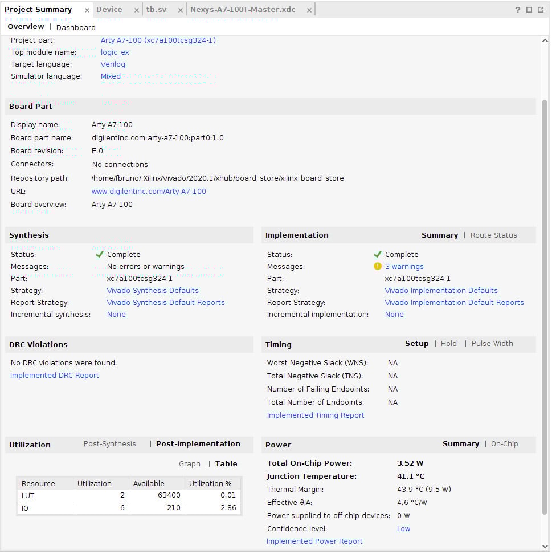The height and width of the screenshot is (554, 552).
Task: Click the yellow warning icon in Implementation
Action: (378, 267)
